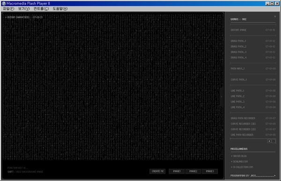281x181 pixels.
Task: Open the DRAW PATH_3 entry
Action: point(253,52)
